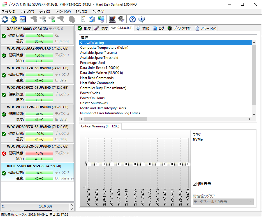Switch to the 情報 tab

tap(143, 28)
